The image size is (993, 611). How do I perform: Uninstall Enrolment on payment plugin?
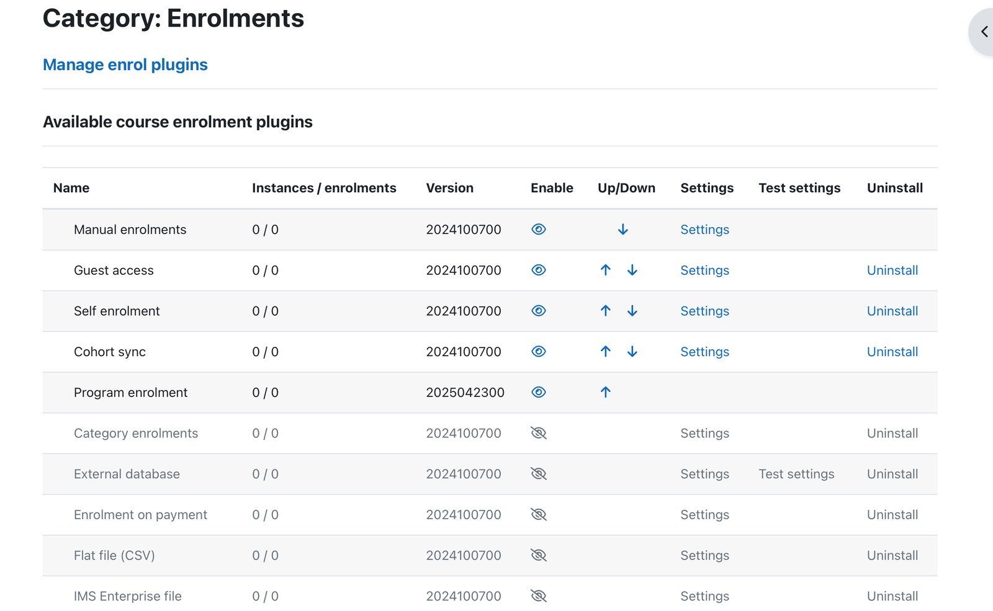[x=892, y=515]
